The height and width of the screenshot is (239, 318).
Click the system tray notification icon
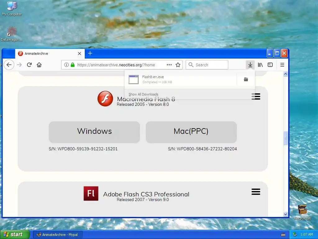[x=295, y=235]
